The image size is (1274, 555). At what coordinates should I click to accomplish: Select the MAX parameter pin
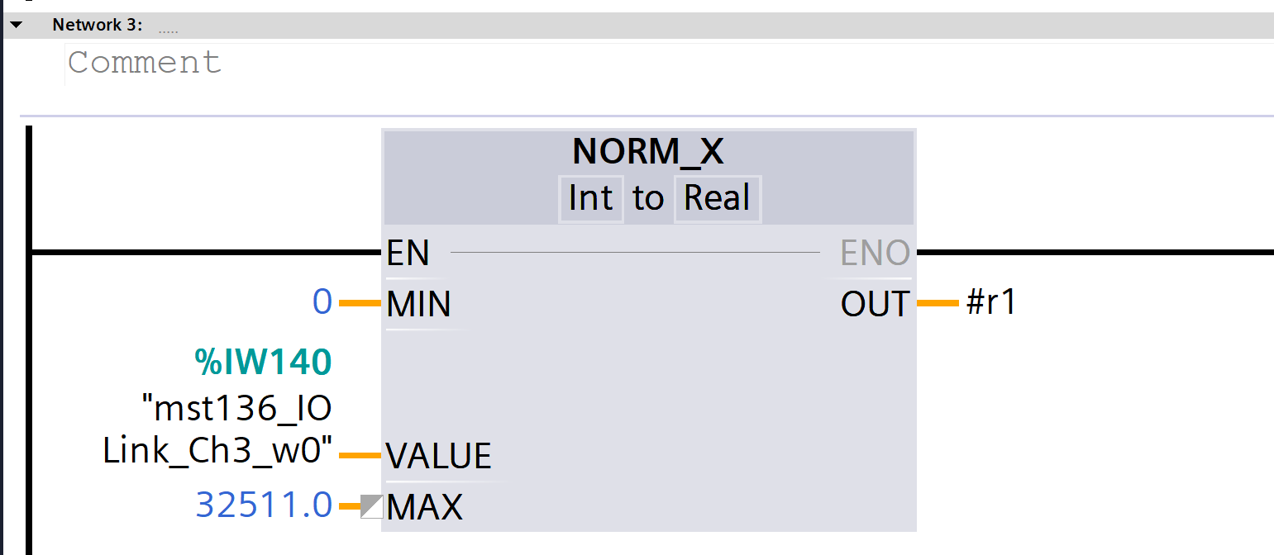424,506
